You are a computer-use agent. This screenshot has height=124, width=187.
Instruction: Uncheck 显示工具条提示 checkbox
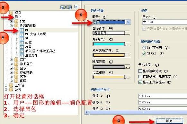tap(140, 82)
